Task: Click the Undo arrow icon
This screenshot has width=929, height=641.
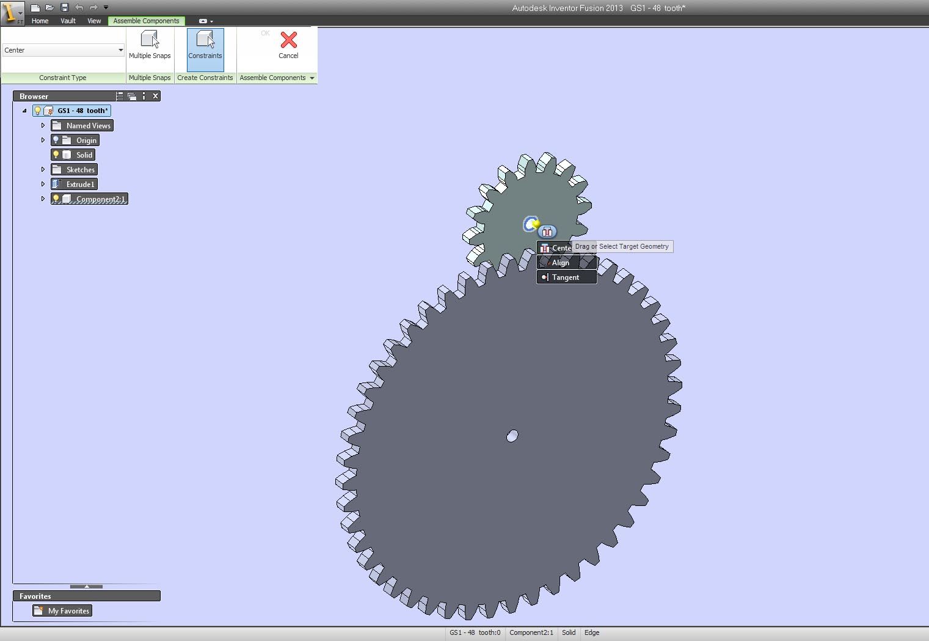Action: 79,7
